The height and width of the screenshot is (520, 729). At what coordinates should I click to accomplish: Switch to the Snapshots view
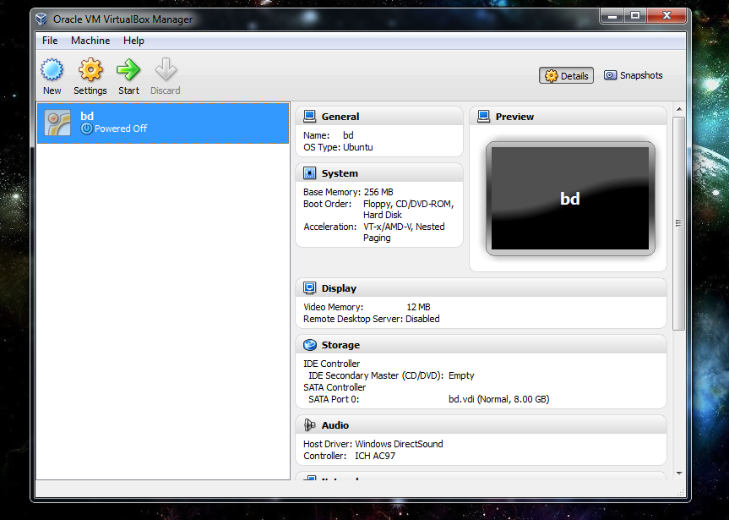[634, 75]
